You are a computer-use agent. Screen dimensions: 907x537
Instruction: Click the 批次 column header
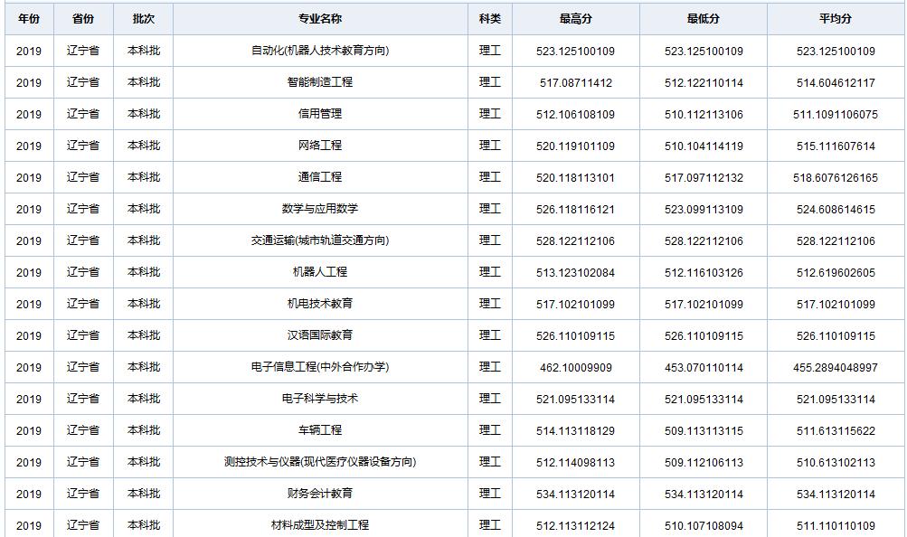coord(141,17)
